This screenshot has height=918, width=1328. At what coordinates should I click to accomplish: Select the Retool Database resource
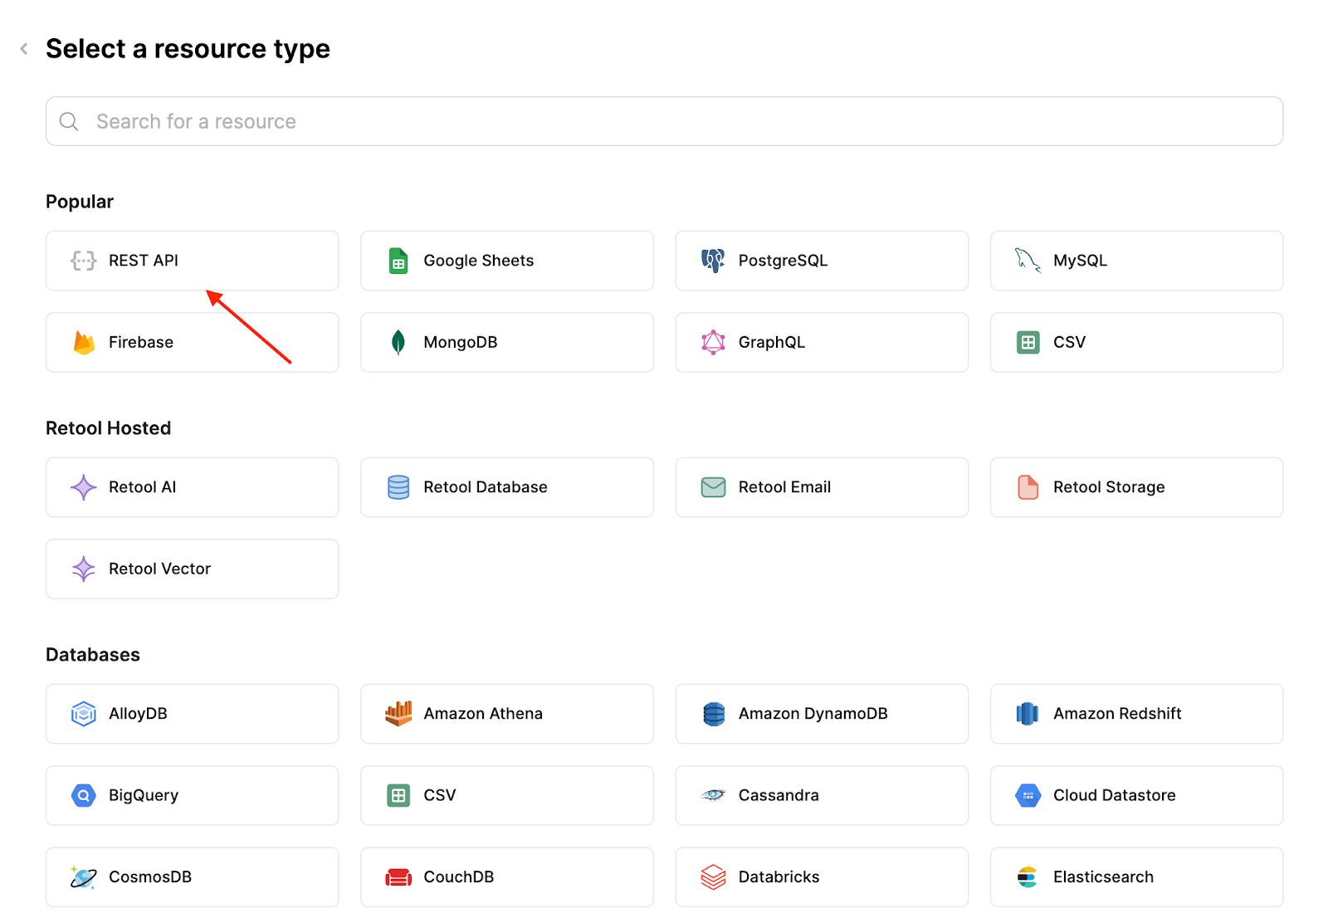506,487
